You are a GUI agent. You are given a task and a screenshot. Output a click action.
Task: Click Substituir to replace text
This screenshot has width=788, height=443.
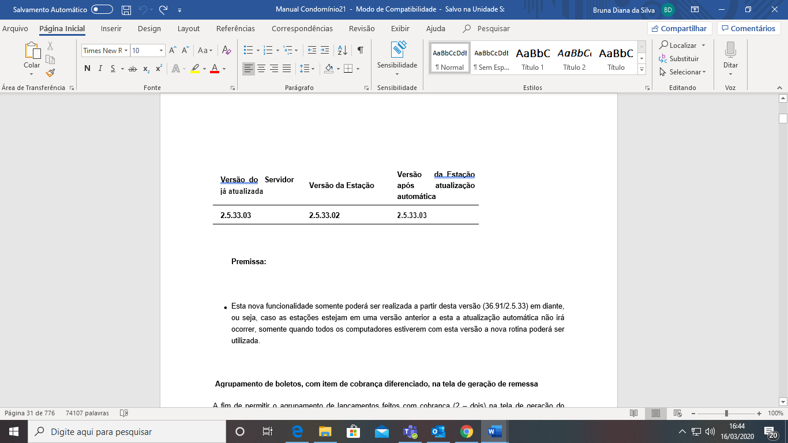pos(679,59)
